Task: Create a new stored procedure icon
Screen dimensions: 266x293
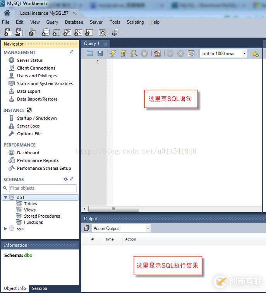Action: click(78, 32)
